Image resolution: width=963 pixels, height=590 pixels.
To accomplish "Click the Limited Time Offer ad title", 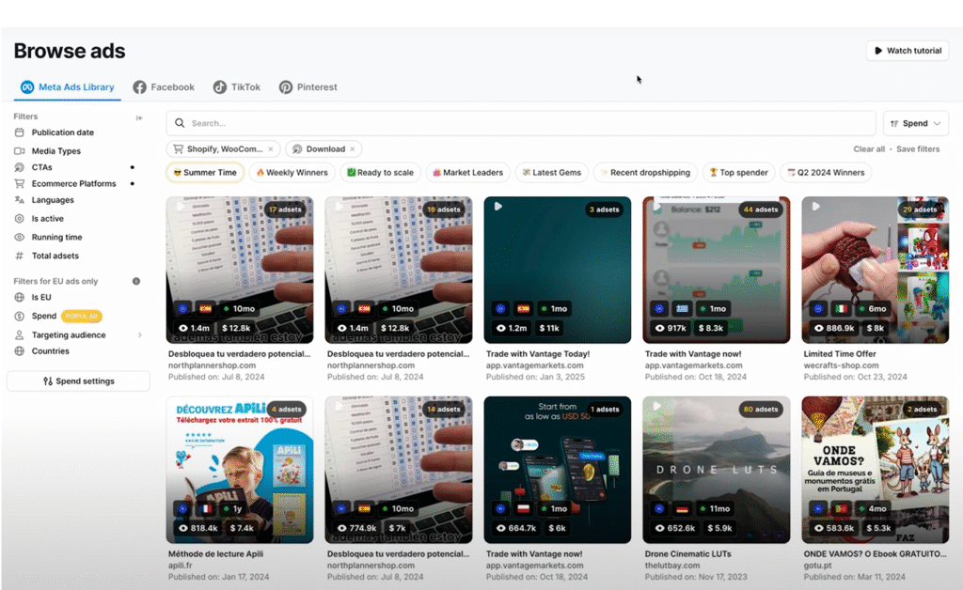I will [840, 354].
